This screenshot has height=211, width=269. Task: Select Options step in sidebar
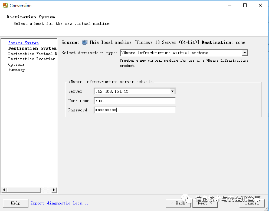pos(17,64)
